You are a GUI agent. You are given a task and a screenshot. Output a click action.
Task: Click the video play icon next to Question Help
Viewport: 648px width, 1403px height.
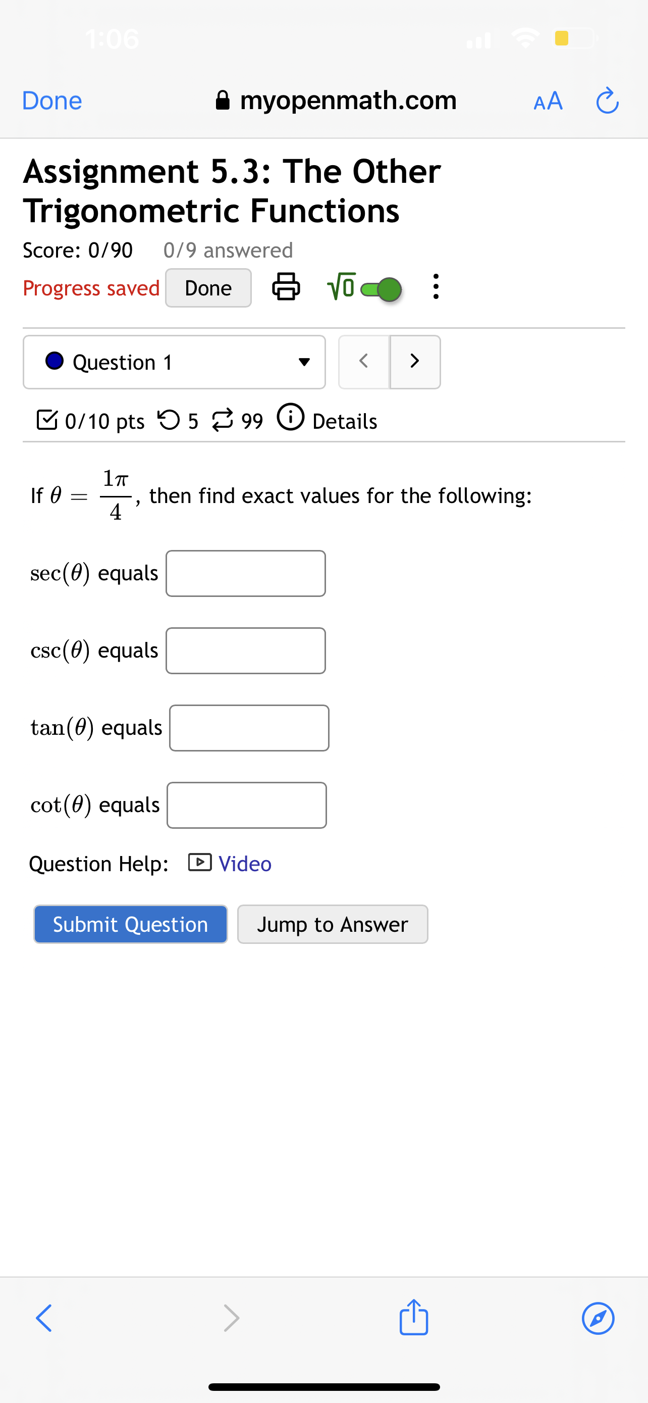coord(200,863)
